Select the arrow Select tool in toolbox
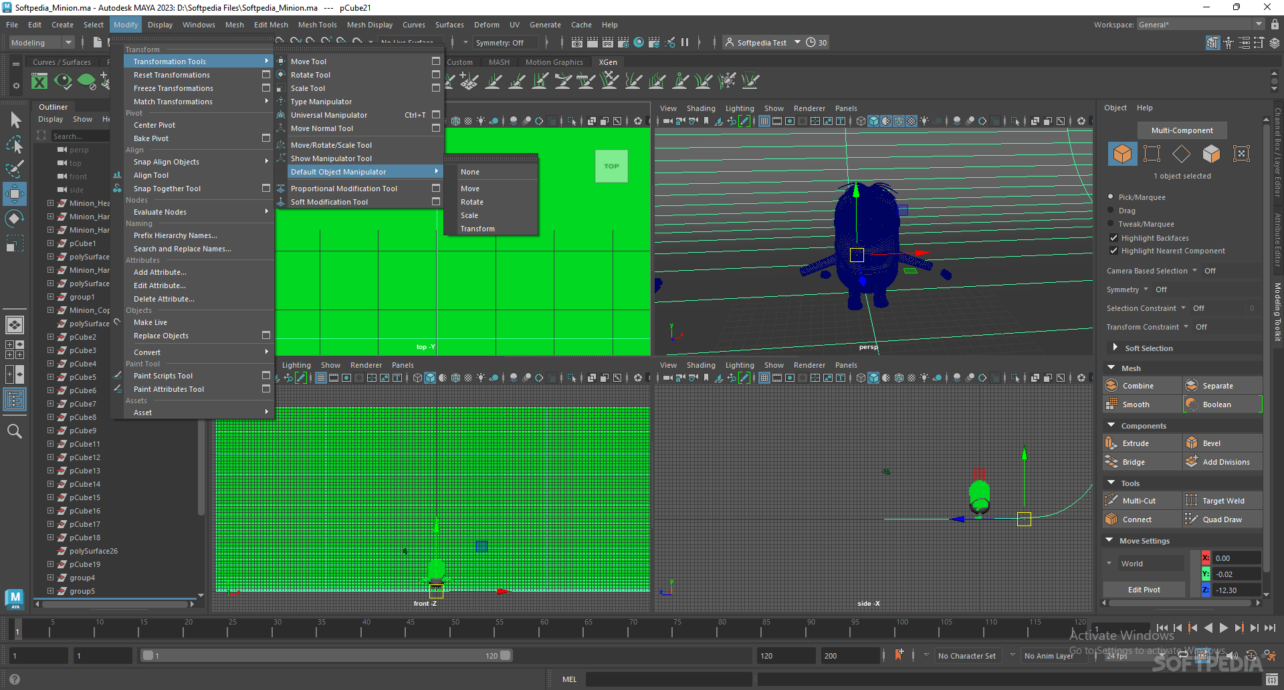1284x690 pixels. pyautogui.click(x=15, y=120)
